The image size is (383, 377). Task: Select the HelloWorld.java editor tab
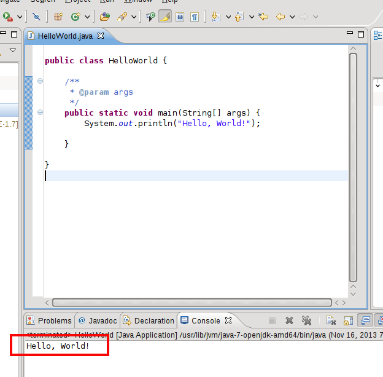(x=65, y=36)
